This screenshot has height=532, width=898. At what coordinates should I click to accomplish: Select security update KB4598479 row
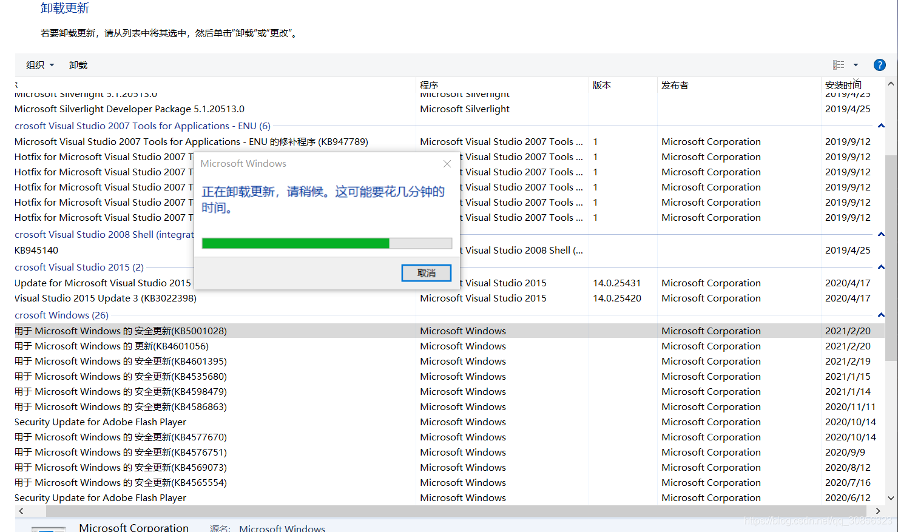(x=449, y=392)
